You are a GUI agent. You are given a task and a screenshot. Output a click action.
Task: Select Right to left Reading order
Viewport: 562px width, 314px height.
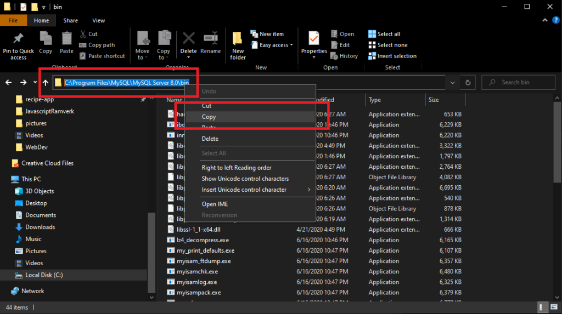[x=250, y=168]
